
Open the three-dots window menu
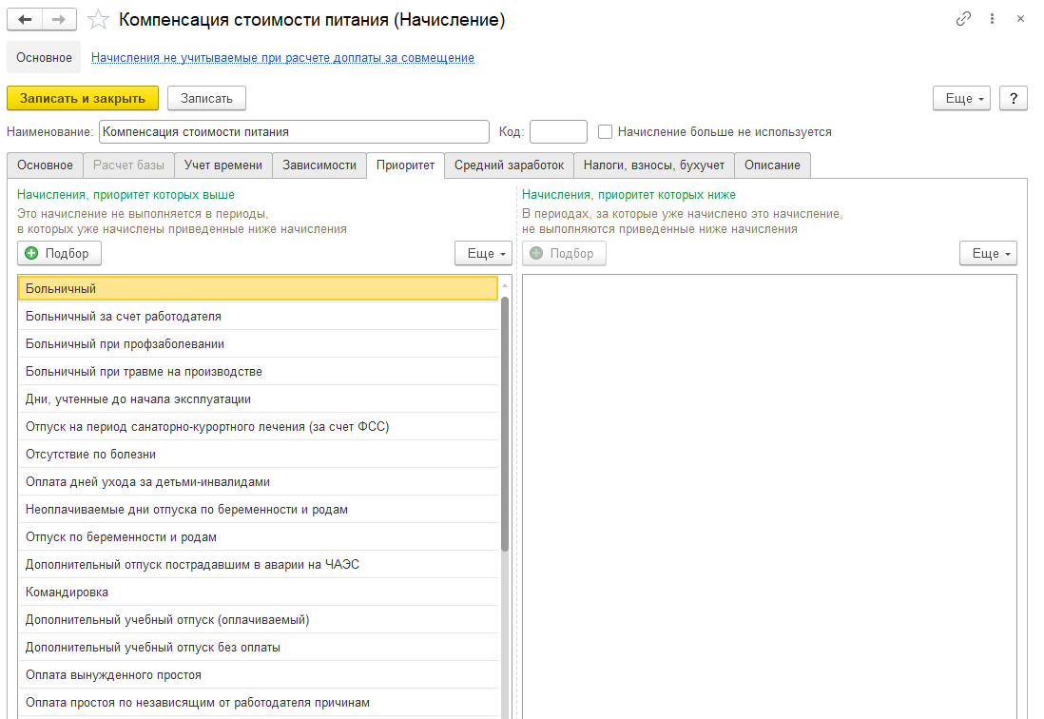(x=992, y=19)
